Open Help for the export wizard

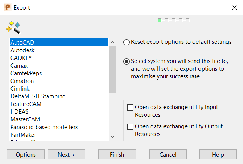(218, 155)
